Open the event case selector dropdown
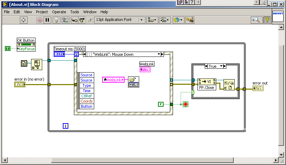 [159, 54]
